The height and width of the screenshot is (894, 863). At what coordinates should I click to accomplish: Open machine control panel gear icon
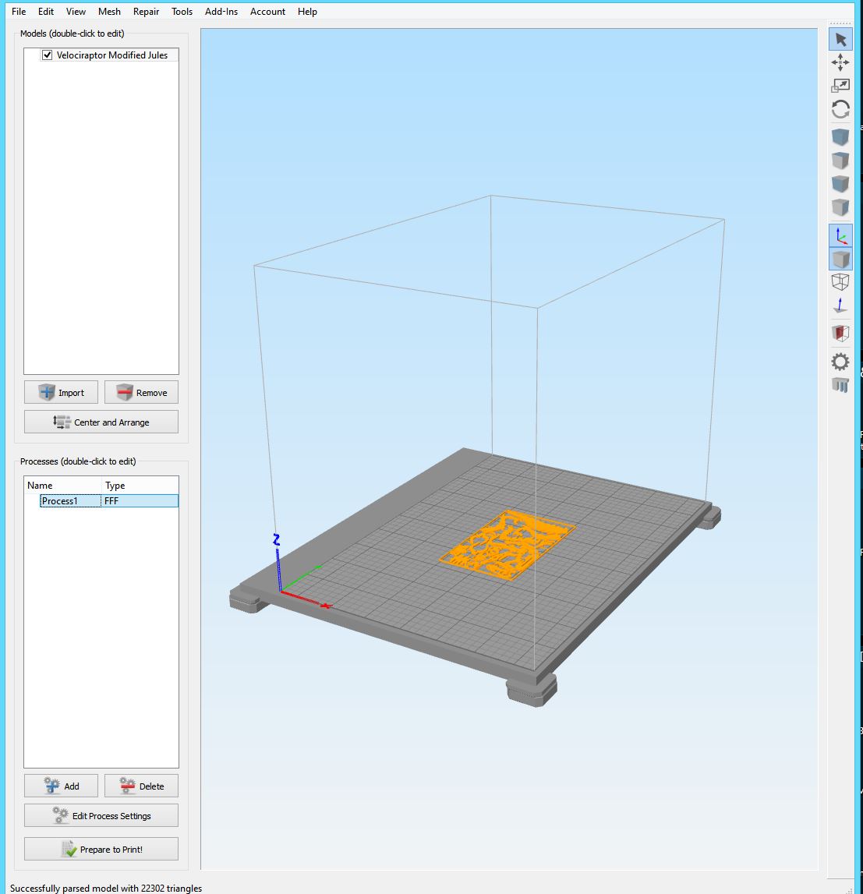840,362
